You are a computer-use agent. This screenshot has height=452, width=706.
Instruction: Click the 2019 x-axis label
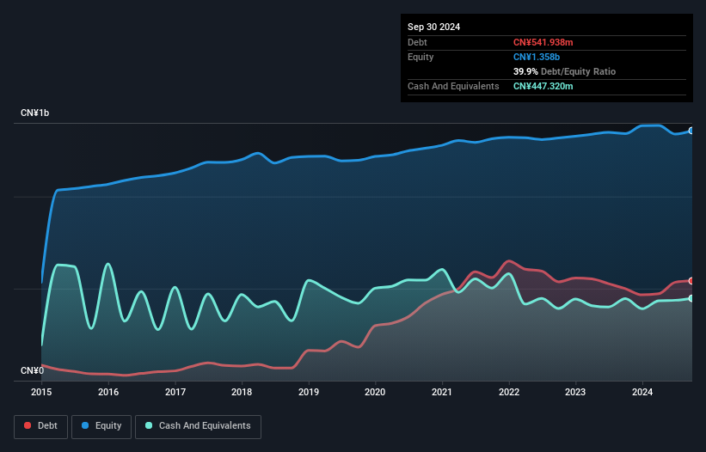(x=309, y=392)
